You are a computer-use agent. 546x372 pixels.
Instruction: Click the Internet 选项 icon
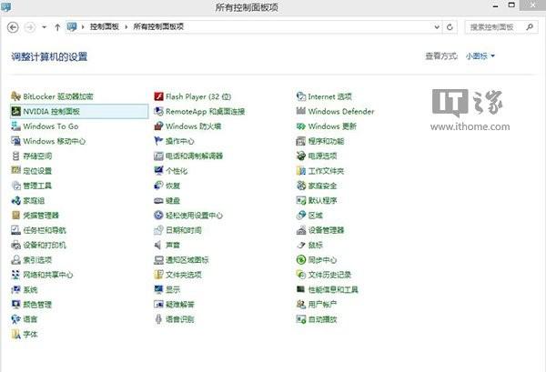[x=301, y=96]
